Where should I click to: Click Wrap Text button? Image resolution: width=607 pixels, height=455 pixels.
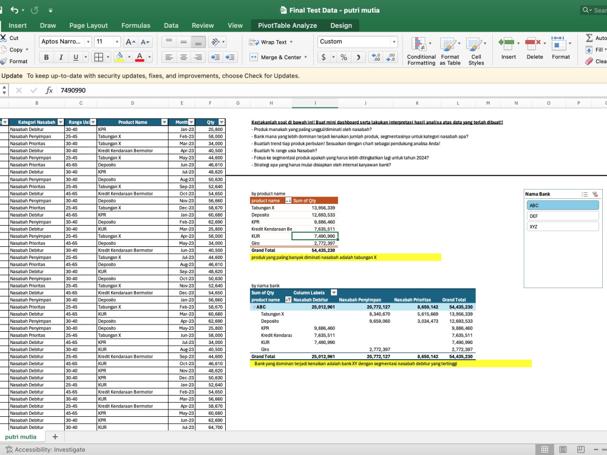[271, 42]
